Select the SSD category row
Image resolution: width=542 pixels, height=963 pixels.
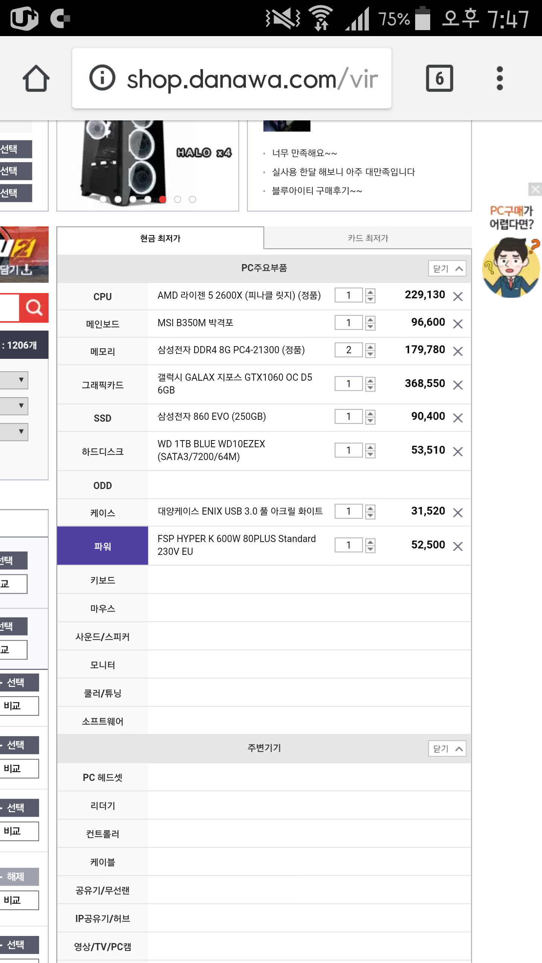(102, 418)
